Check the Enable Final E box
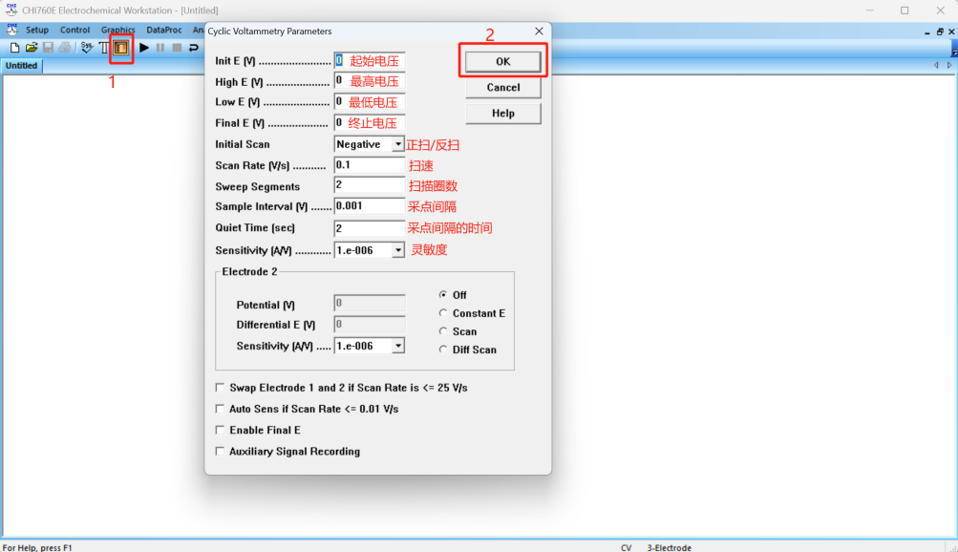958x552 pixels. point(220,431)
